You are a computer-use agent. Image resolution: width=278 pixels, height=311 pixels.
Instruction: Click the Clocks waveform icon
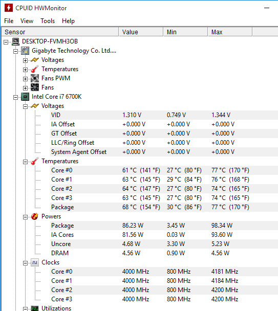[35, 262]
